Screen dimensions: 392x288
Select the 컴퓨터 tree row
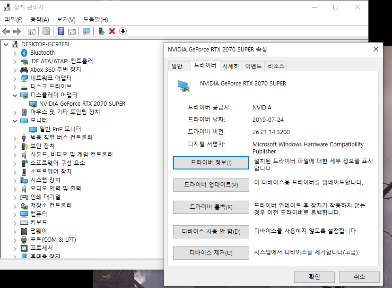[x=38, y=214]
